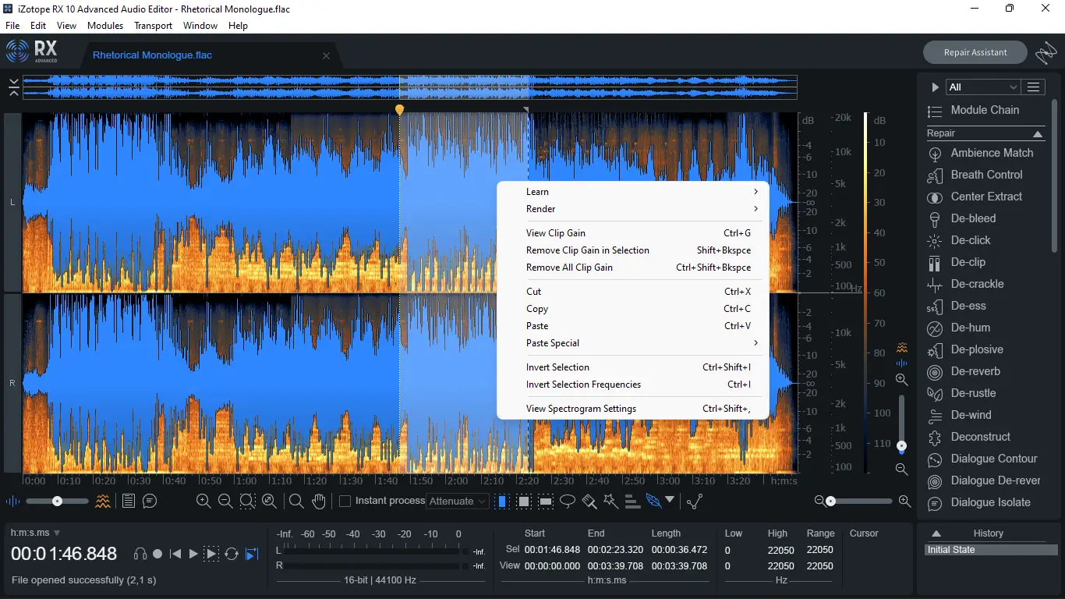
Task: Select the Magic Wand tool
Action: point(610,502)
